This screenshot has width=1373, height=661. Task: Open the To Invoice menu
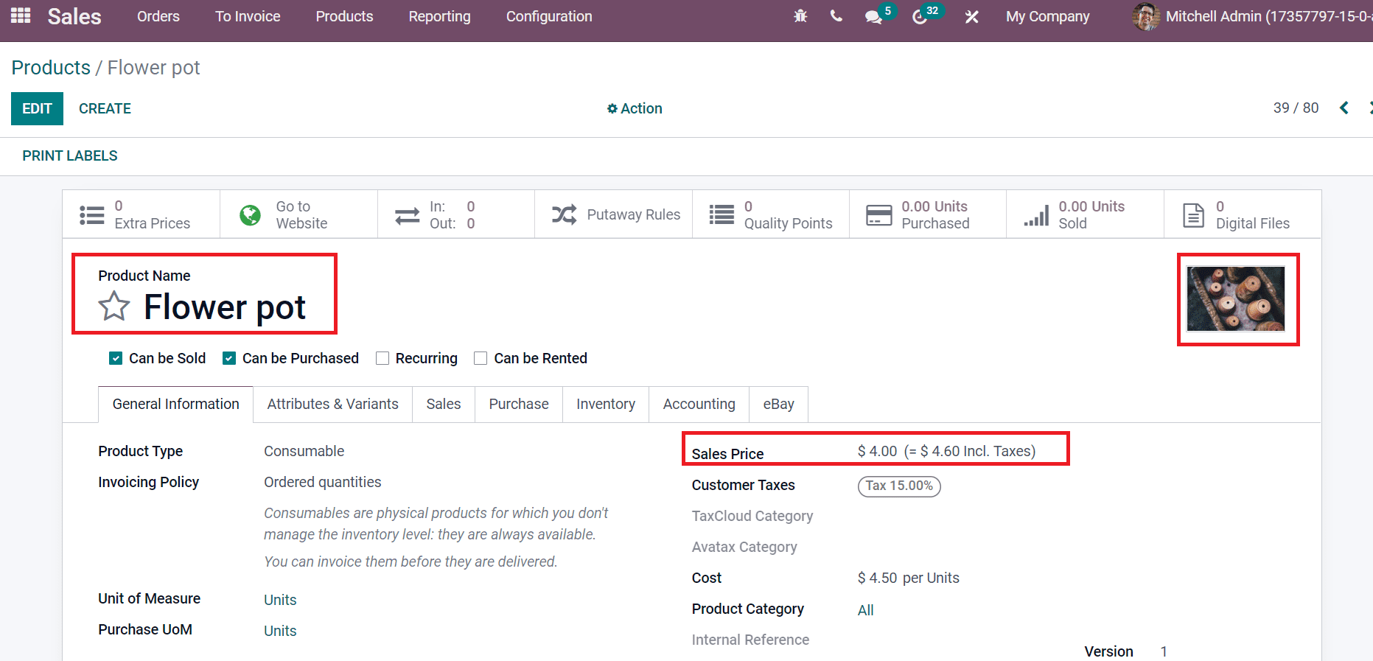click(248, 16)
